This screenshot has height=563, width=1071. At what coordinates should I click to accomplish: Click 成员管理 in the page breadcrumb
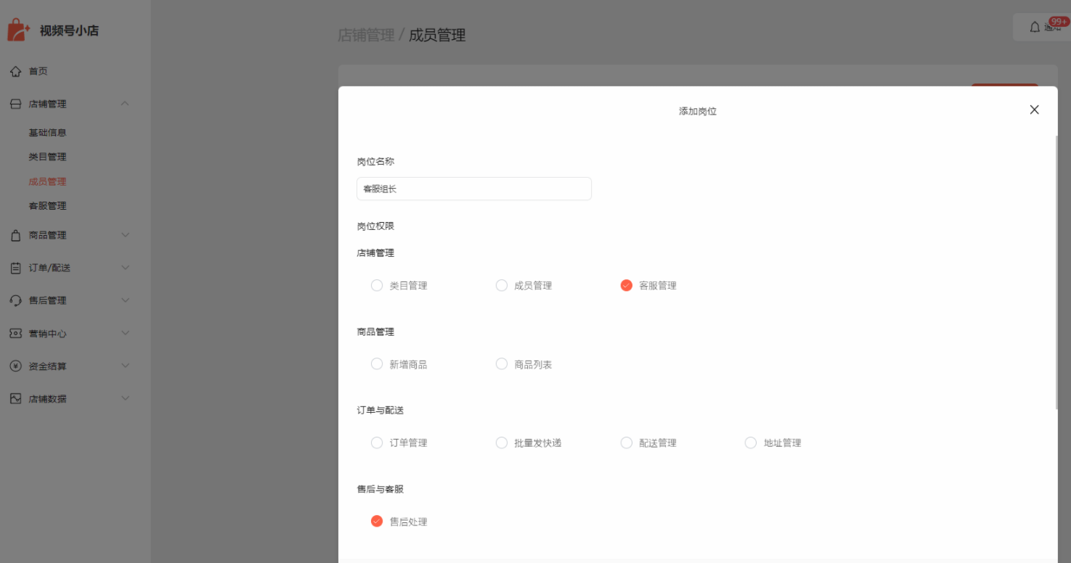click(437, 35)
